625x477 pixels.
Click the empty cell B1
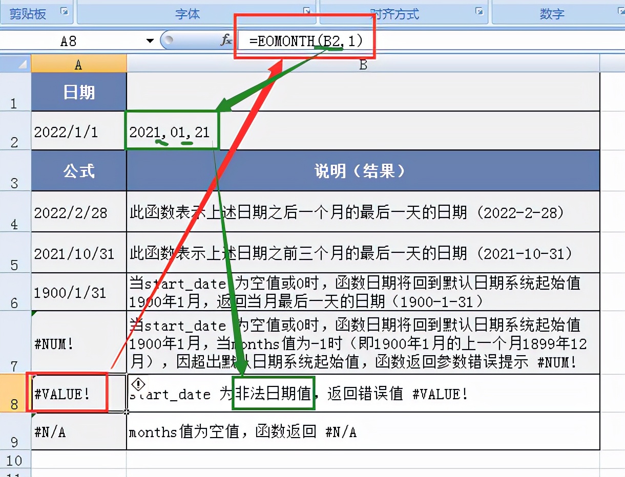363,92
